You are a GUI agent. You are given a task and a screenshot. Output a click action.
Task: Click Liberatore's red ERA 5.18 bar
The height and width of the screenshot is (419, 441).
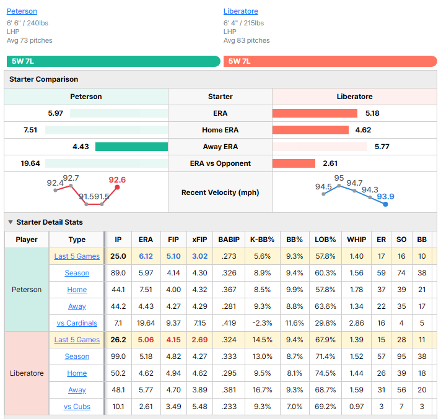[315, 113]
